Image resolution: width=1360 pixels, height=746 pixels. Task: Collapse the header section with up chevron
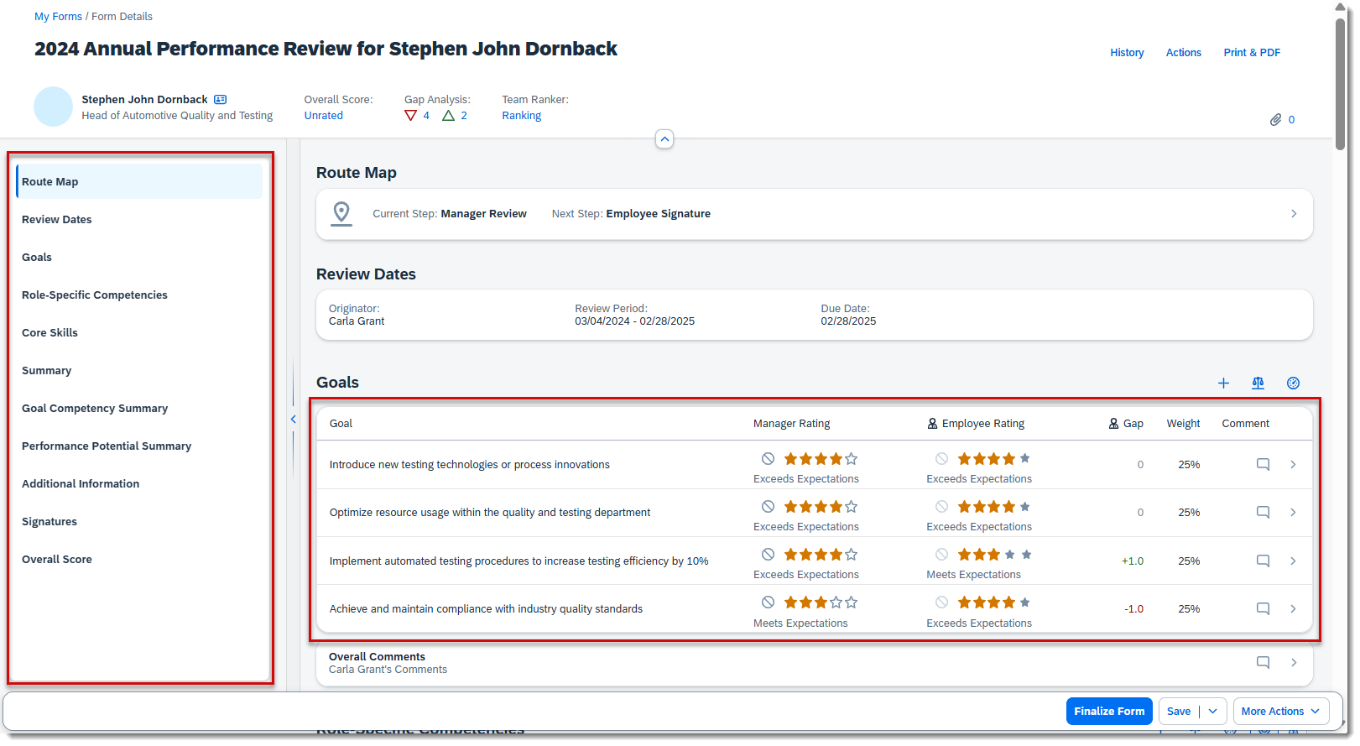tap(664, 139)
